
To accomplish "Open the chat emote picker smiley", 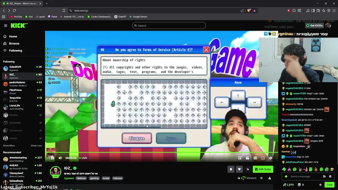I will [x=330, y=177].
